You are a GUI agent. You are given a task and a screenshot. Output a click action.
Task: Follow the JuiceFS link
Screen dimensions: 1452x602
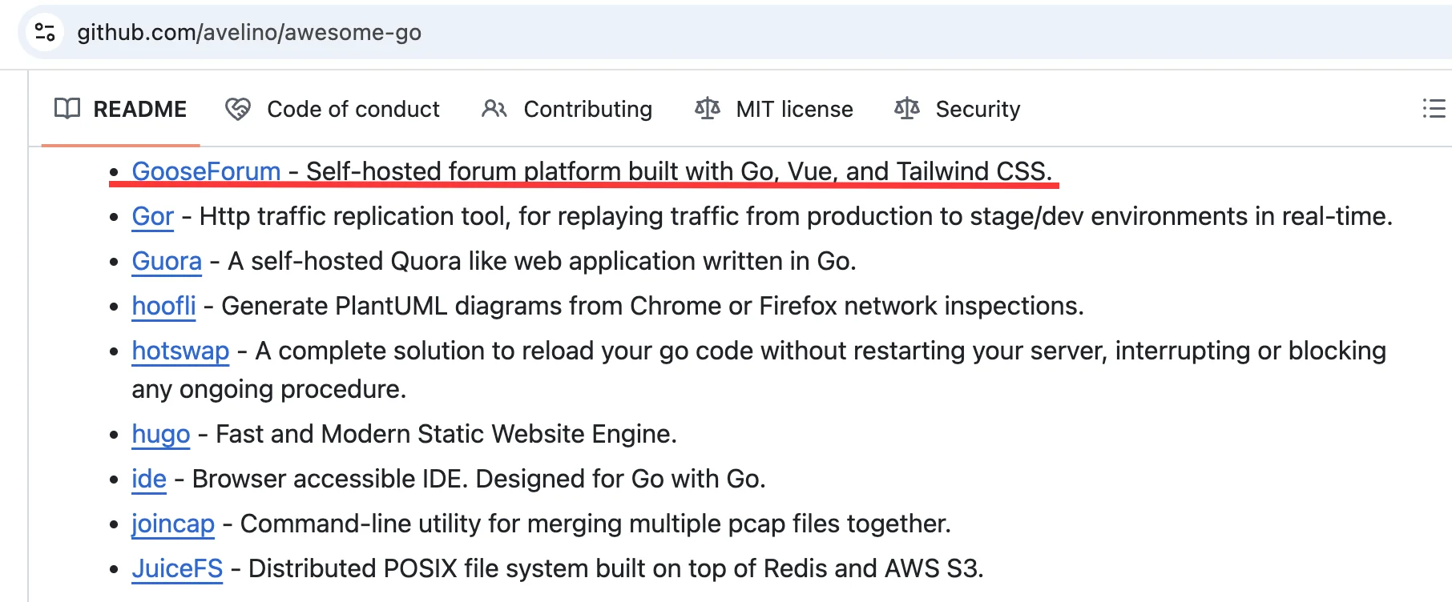pos(177,568)
